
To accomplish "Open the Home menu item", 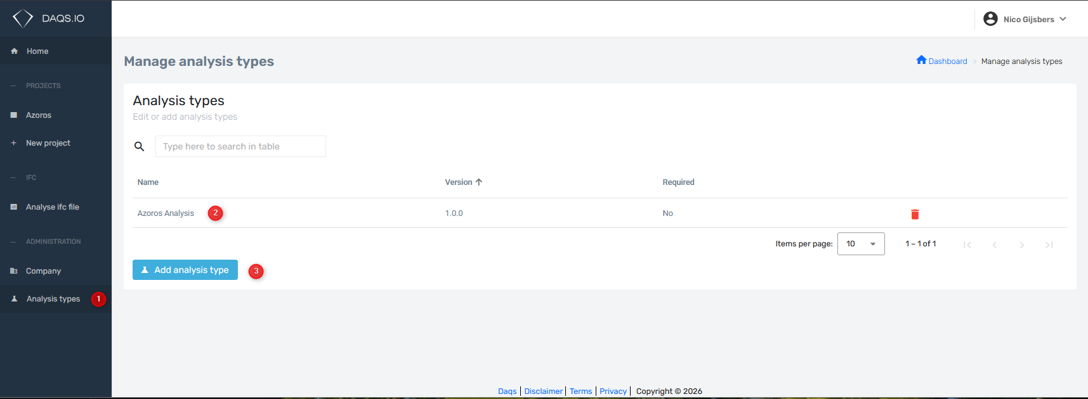I will tap(56, 51).
